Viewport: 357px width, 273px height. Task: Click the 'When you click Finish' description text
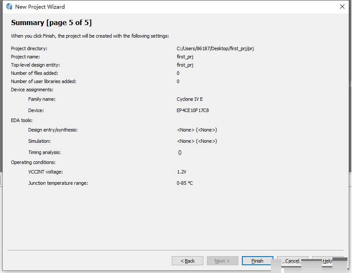(90, 36)
